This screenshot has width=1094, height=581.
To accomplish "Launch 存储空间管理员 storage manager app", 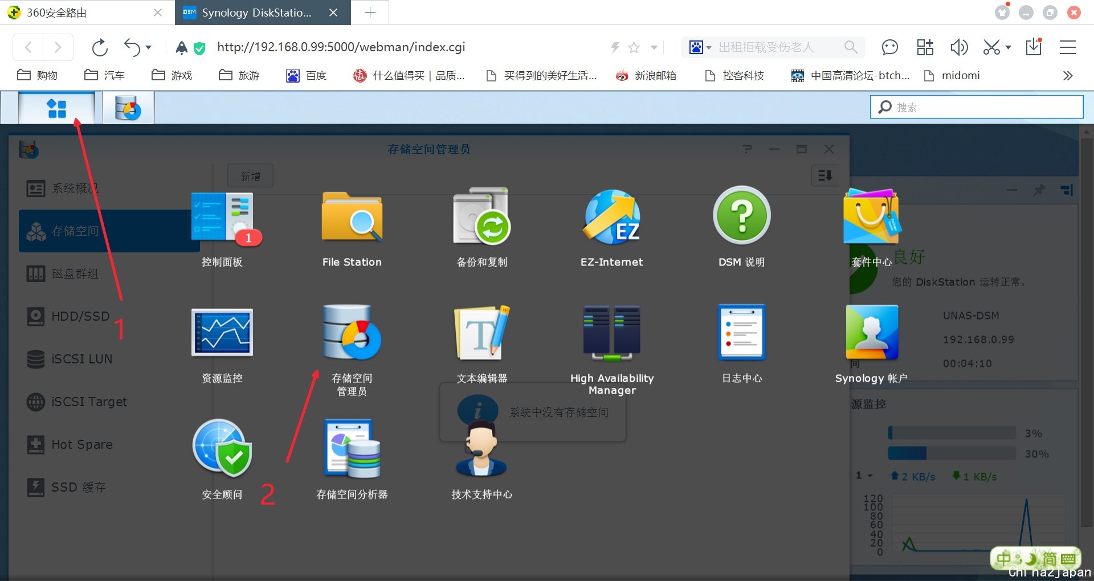I will click(x=352, y=350).
